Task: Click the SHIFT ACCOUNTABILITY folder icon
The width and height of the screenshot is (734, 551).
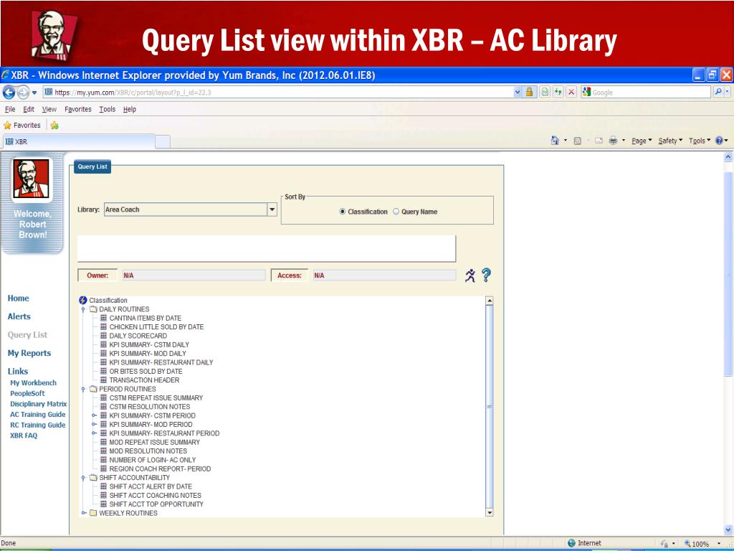Action: pos(93,477)
